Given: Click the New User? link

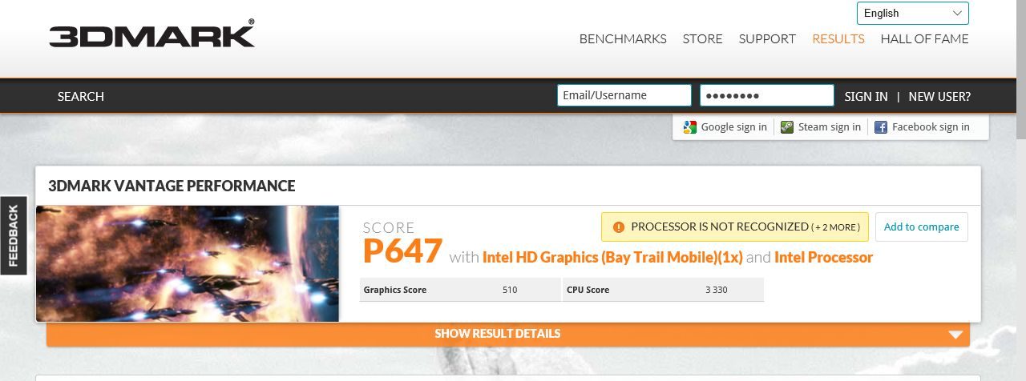Looking at the screenshot, I should (x=939, y=96).
